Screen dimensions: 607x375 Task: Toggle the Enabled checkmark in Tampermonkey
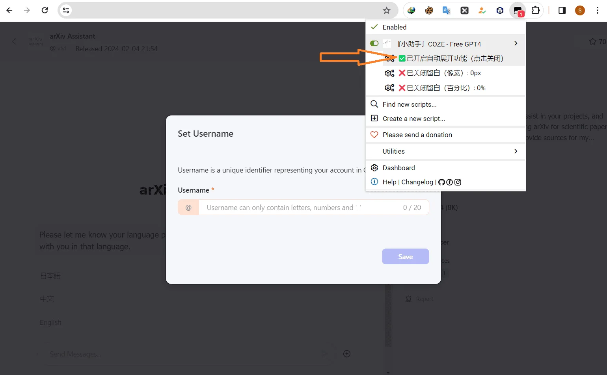(374, 27)
